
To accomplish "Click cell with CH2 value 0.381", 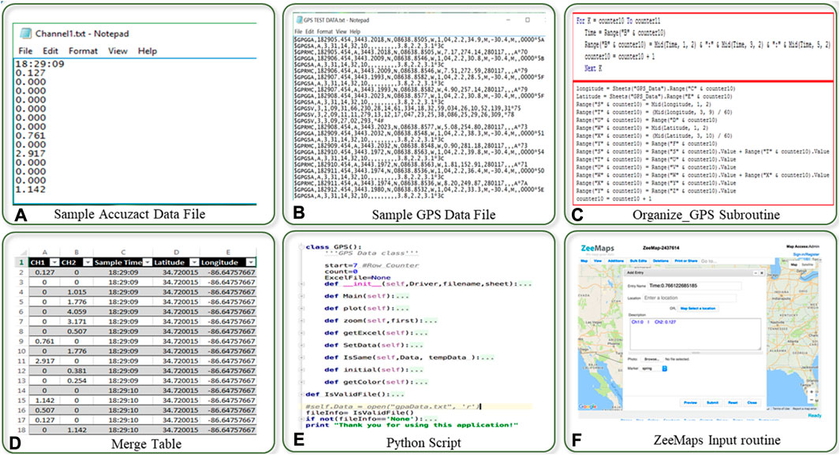I will pyautogui.click(x=77, y=371).
